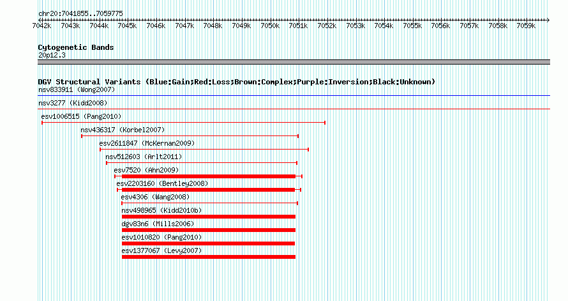The image size is (568, 301).
Task: Click the esv2203160 thick red bar
Action: pyautogui.click(x=208, y=190)
